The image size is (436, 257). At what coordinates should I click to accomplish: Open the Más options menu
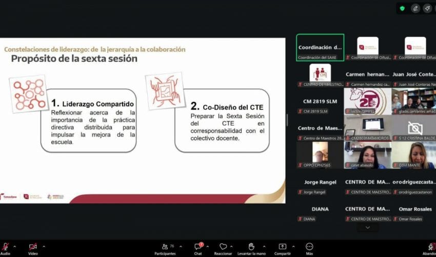click(x=309, y=247)
